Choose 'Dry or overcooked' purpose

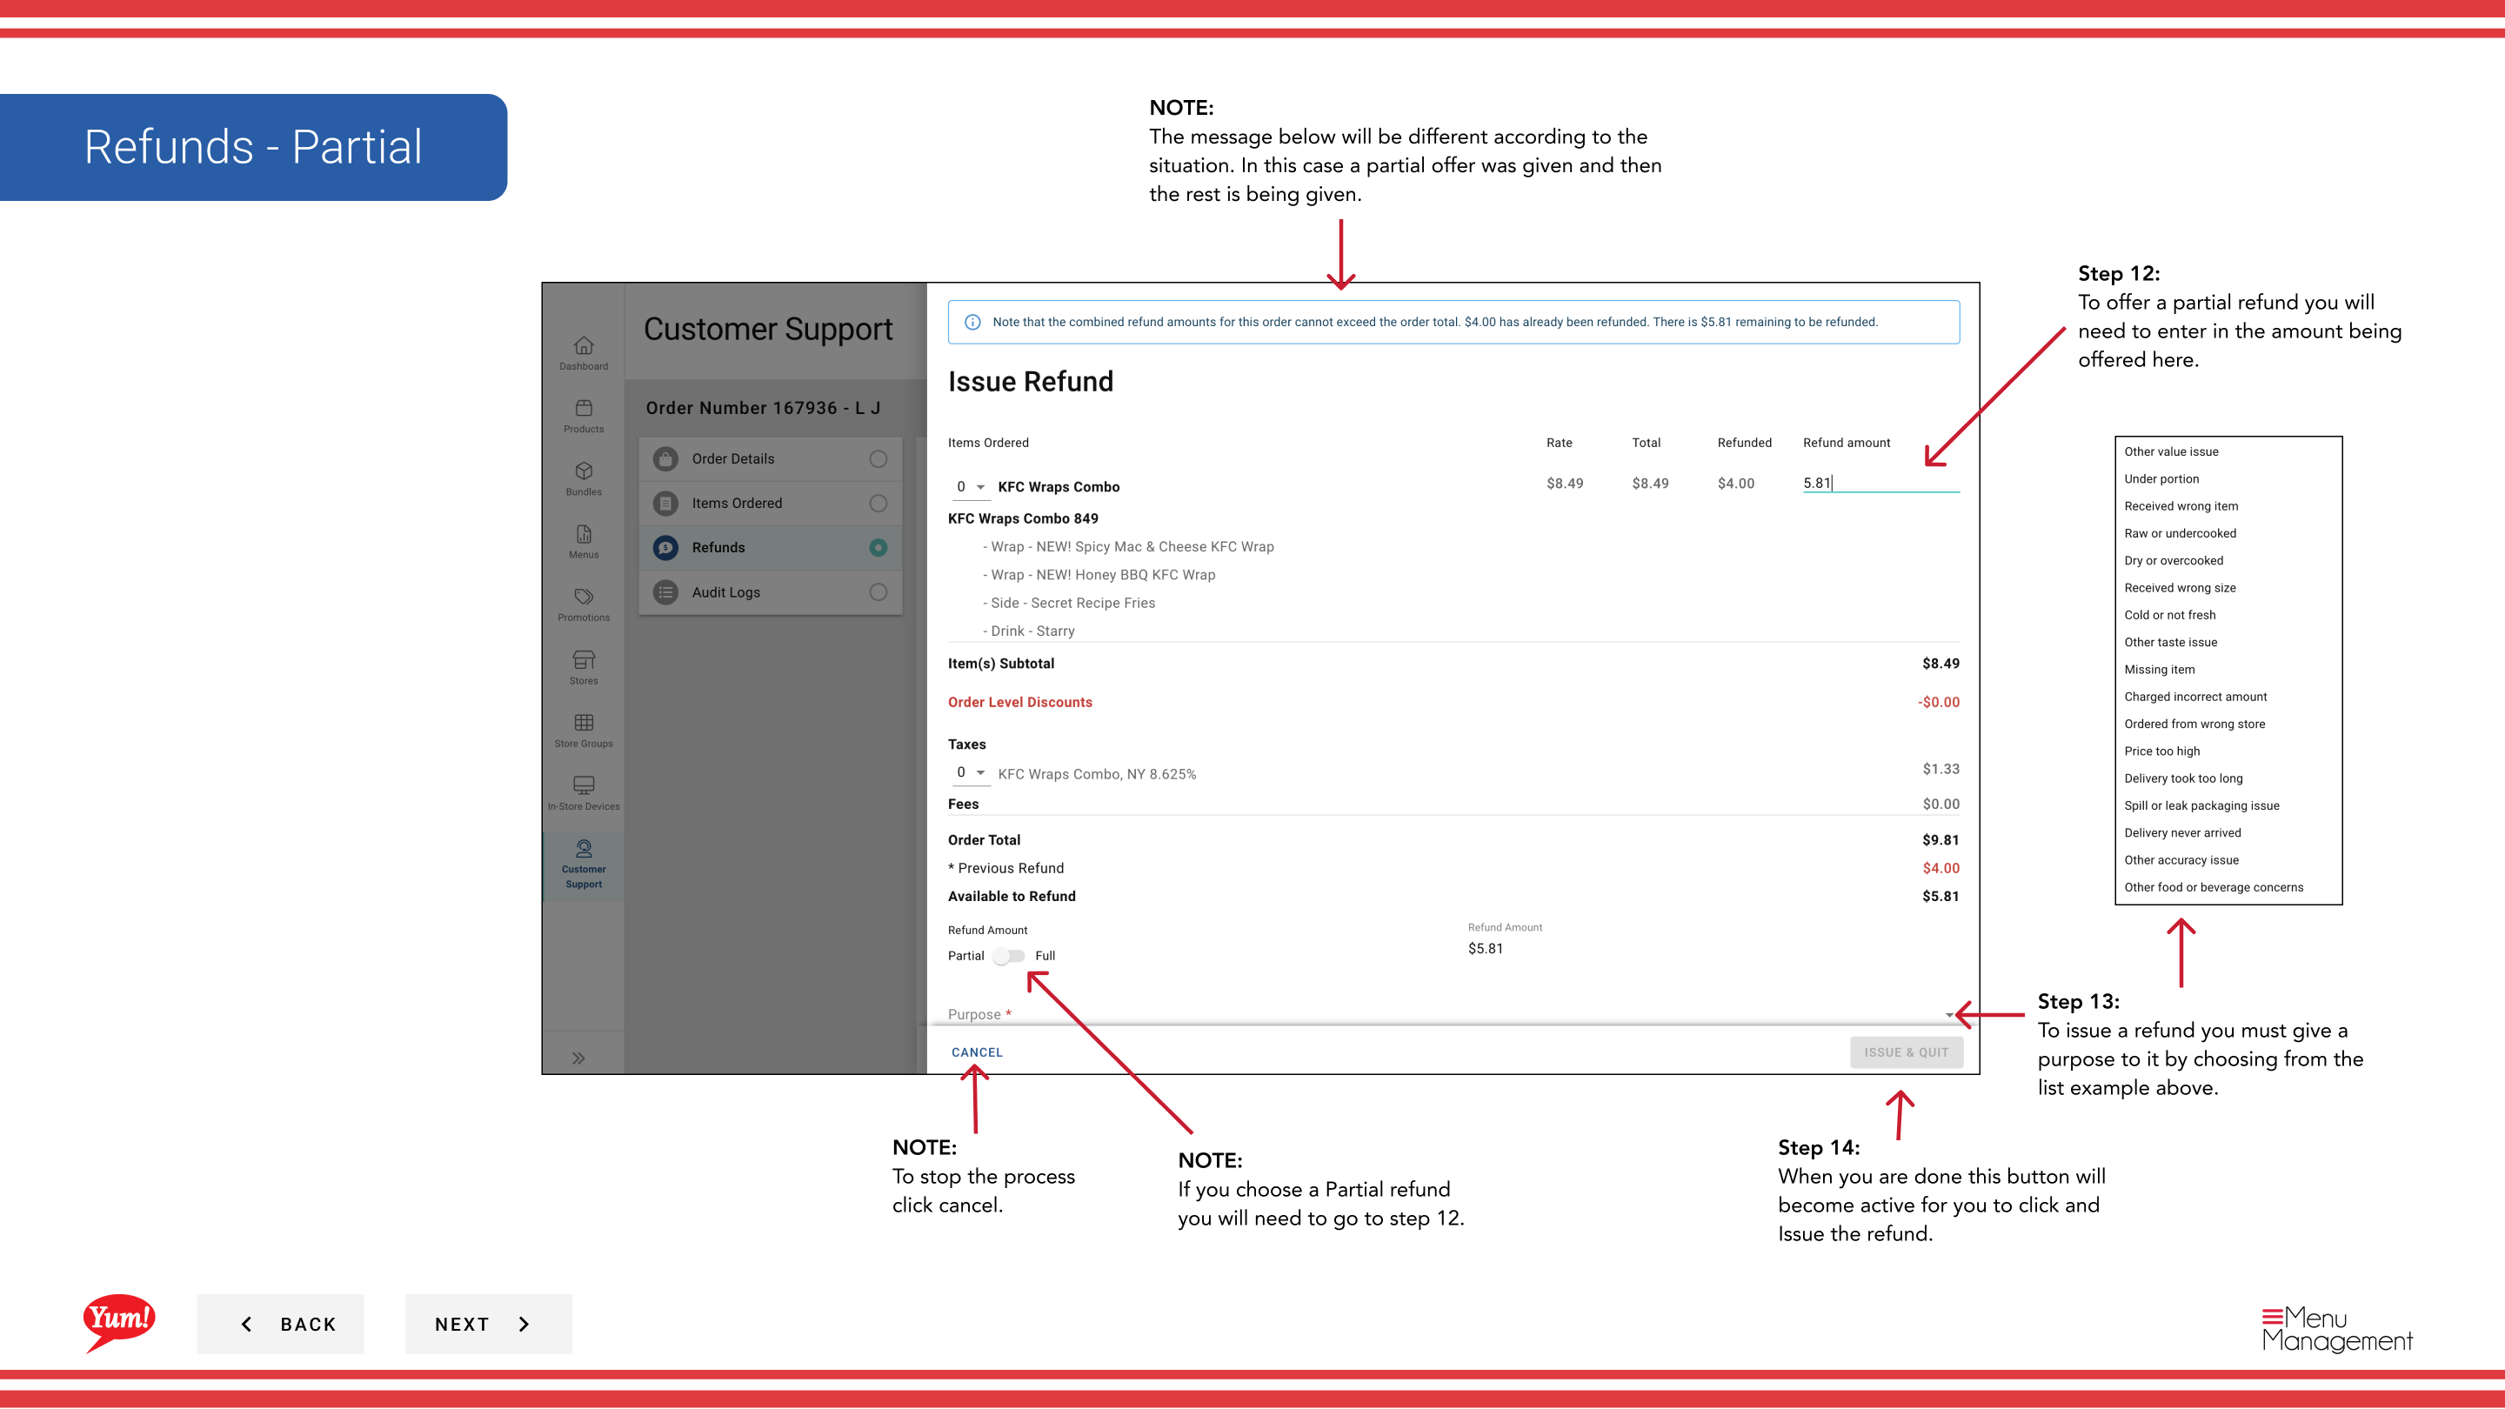2174,560
